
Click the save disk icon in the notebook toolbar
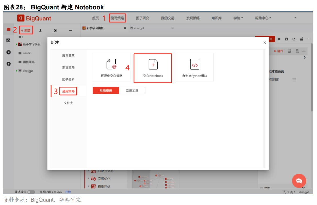point(286,39)
